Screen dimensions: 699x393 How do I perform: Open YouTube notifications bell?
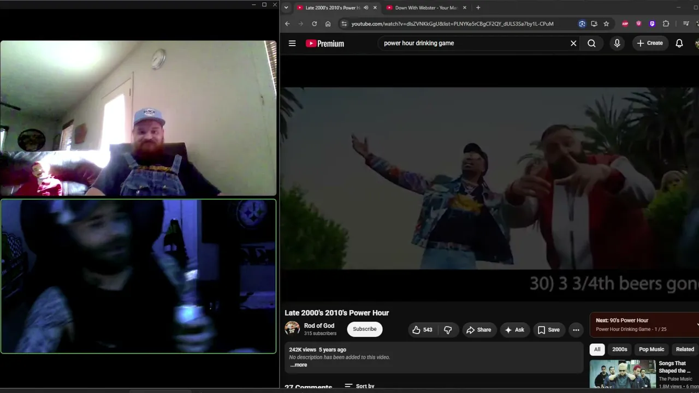679,43
